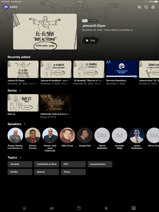Viewport: 159px width, 212px height.
Task: Choose the PAZ topic
Action: pos(73,164)
